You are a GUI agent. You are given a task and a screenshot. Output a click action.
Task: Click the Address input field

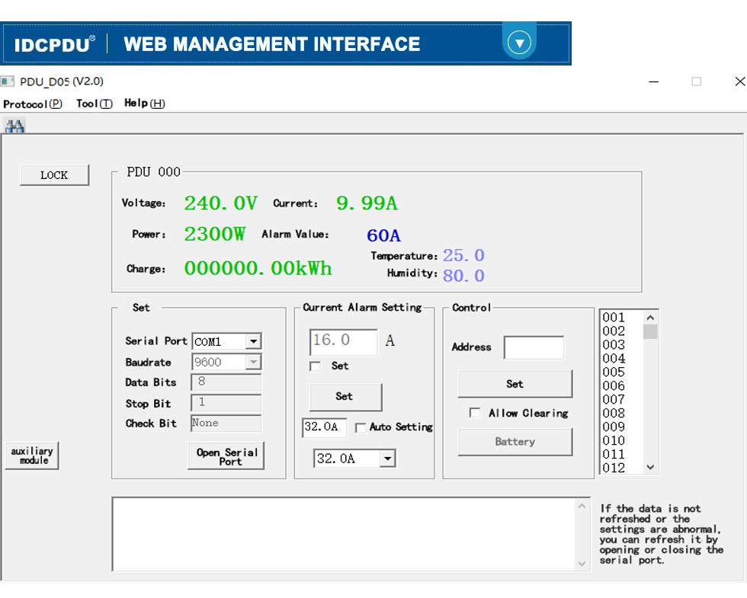[534, 347]
